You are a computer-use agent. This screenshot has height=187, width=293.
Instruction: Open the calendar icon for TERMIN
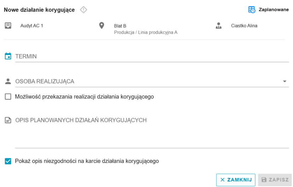pyautogui.click(x=8, y=56)
